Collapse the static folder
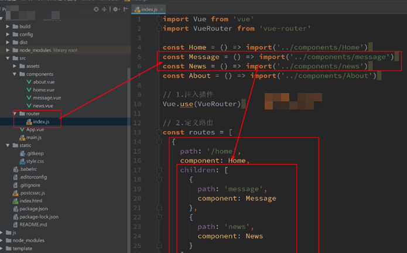The image size is (407, 253). (x=8, y=145)
